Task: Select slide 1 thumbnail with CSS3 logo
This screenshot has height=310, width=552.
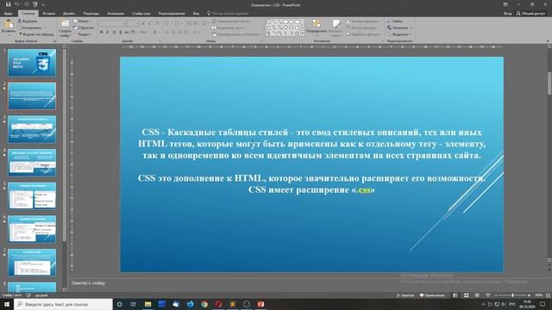Action: (x=32, y=63)
